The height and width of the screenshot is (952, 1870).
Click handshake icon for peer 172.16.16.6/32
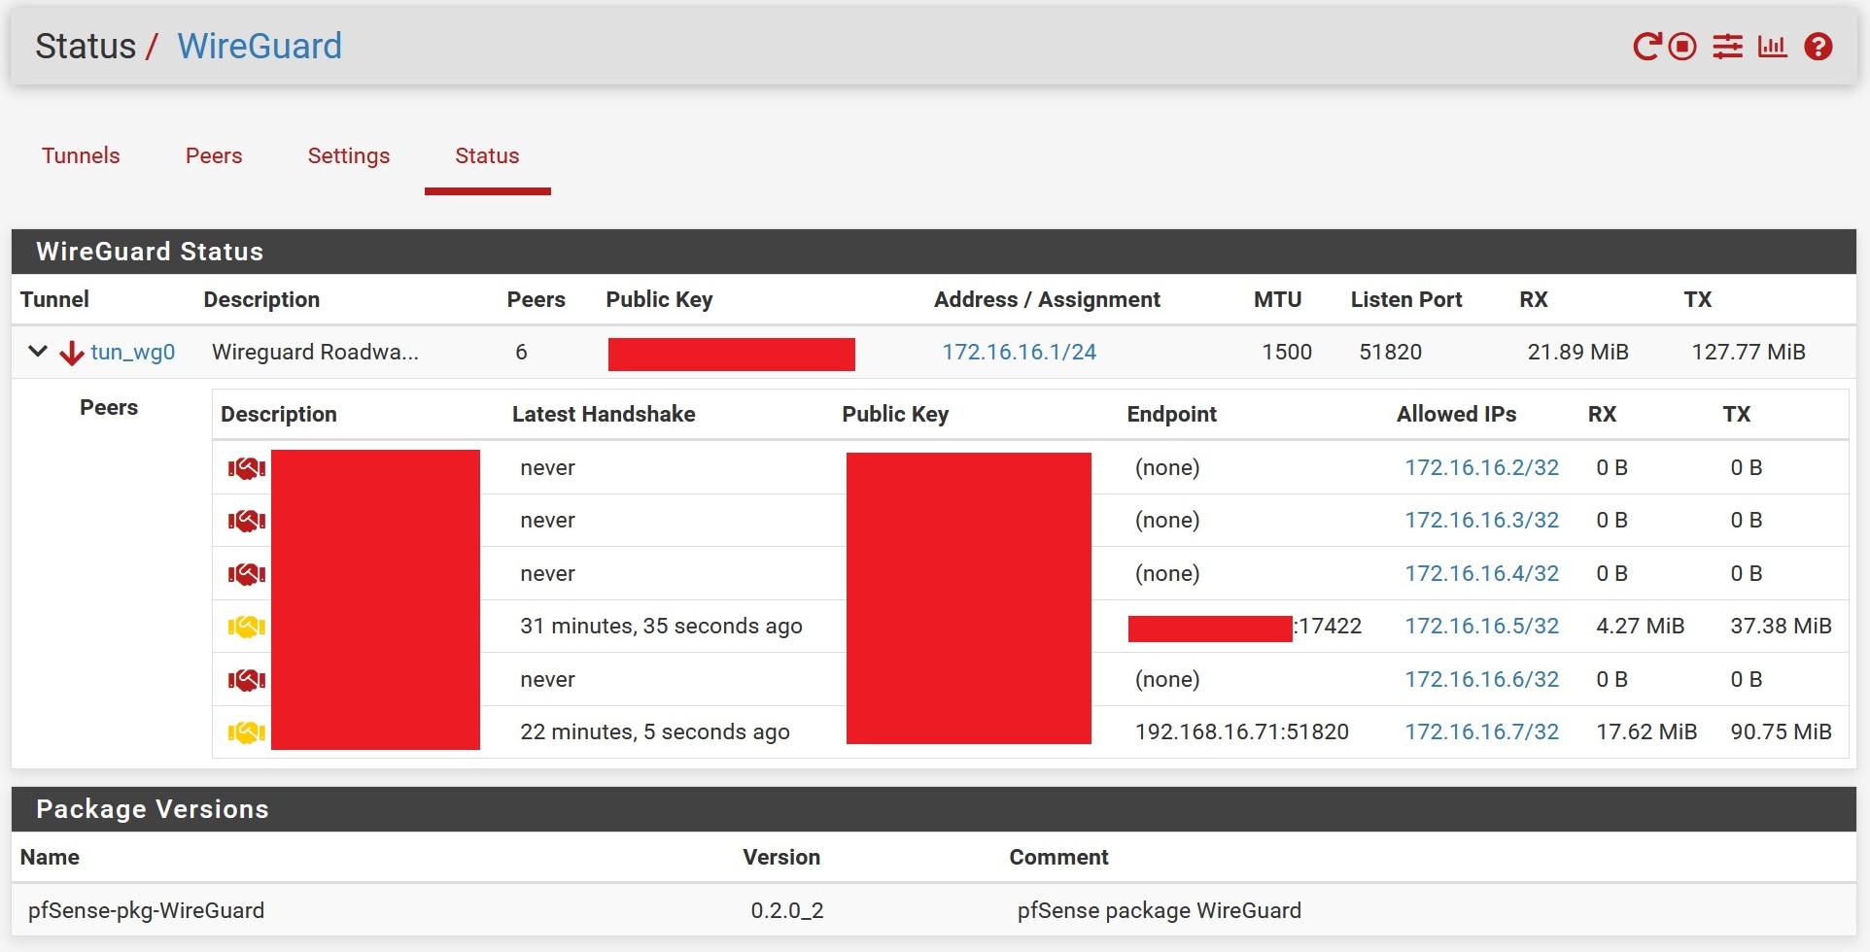click(247, 680)
